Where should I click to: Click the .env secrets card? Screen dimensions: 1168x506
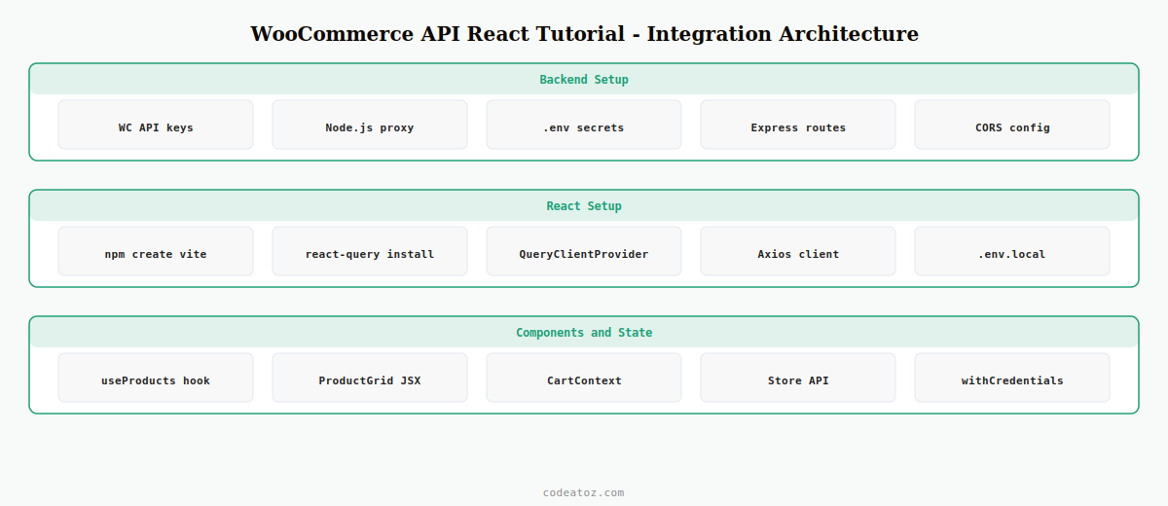click(584, 125)
